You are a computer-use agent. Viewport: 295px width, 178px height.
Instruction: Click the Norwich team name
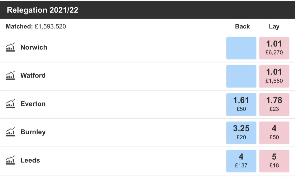point(34,47)
